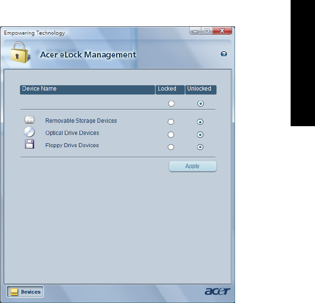Click the padlock eLock logo icon

tap(20, 53)
